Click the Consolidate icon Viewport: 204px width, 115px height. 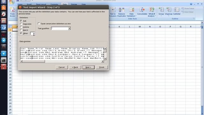142,11
